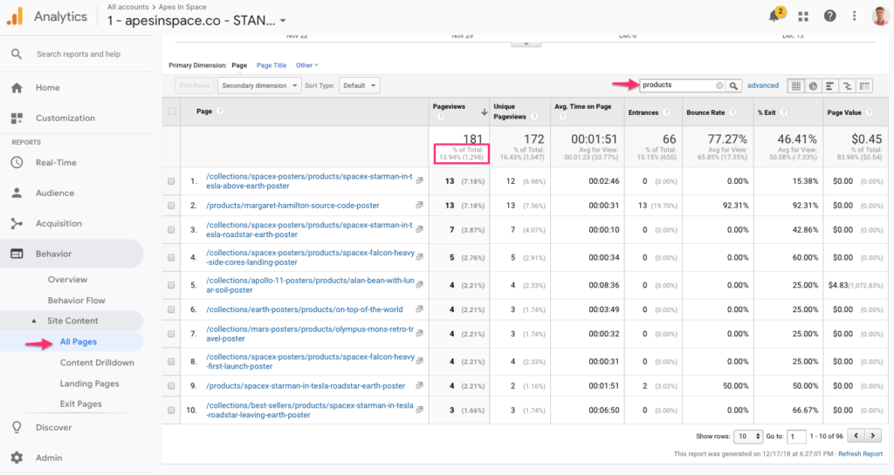
Task: Open Landing Pages report
Action: point(90,383)
